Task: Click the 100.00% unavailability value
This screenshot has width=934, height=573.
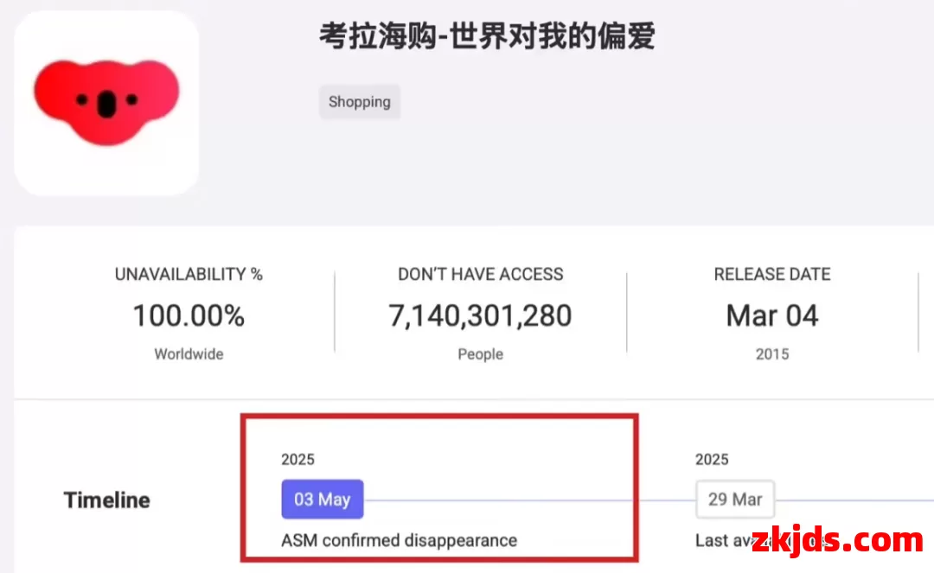Action: pyautogui.click(x=189, y=315)
